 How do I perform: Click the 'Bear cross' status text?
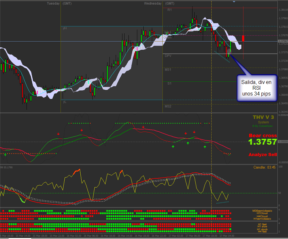(x=263, y=136)
